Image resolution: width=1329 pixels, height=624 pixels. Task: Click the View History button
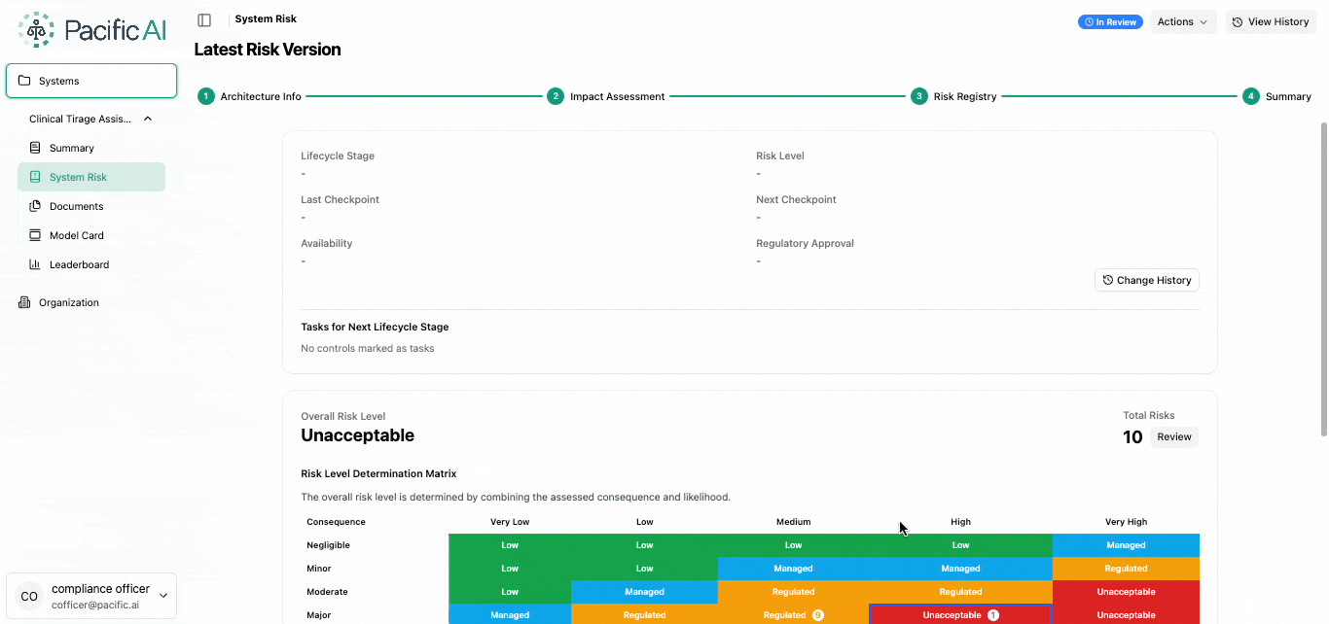pos(1270,21)
